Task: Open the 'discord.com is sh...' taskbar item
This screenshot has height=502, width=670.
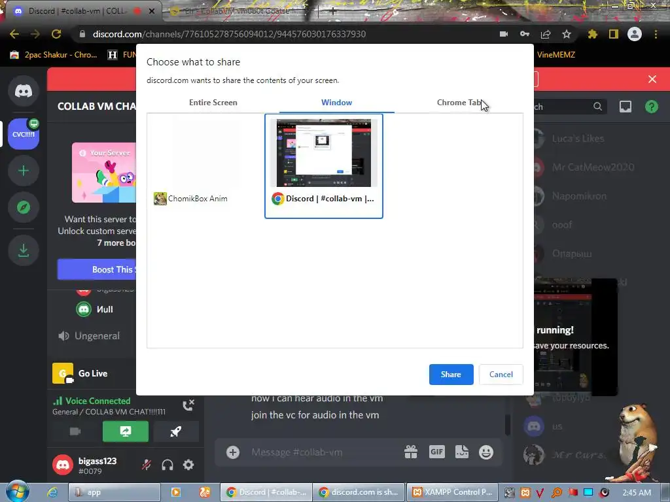Action: tap(359, 492)
